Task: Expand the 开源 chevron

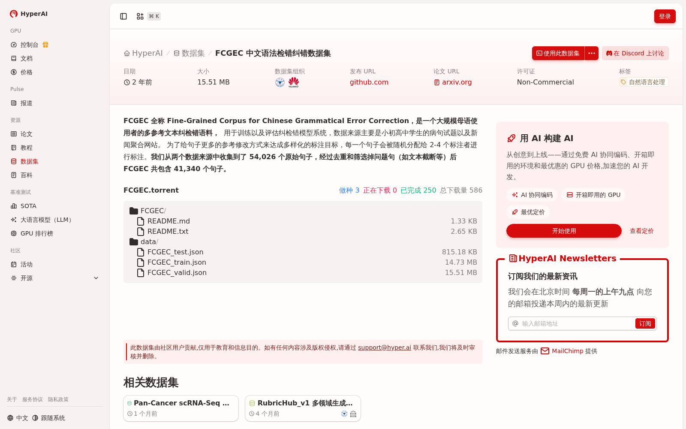Action: pyautogui.click(x=96, y=278)
